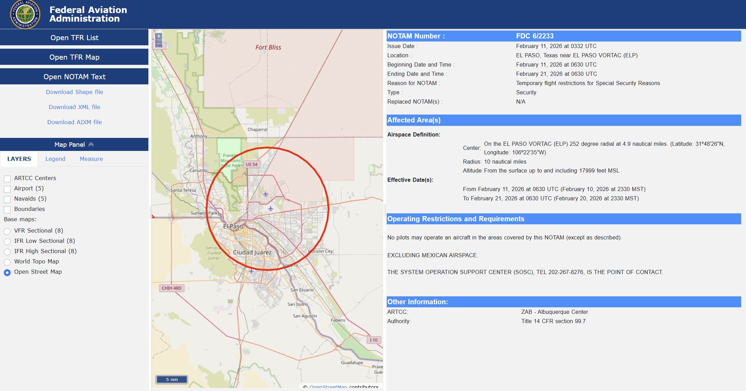Collapse the Map Panel with its chevron

(x=91, y=144)
